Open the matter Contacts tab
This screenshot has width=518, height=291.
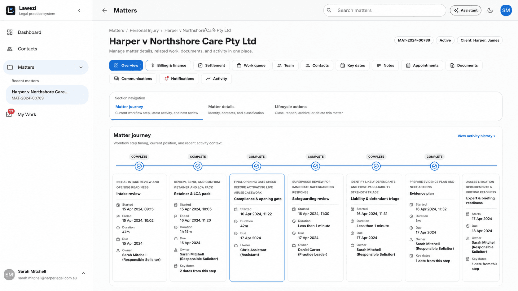point(317,65)
